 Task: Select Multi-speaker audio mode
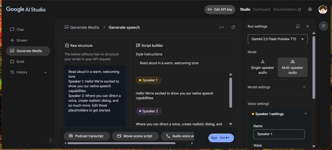point(292,67)
